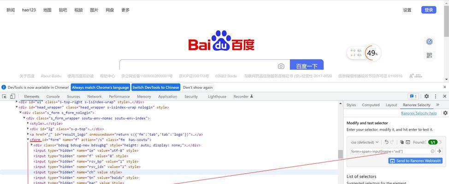The image size is (449, 184).
Task: Switch sidebar to Computed tab
Action: tap(371, 105)
